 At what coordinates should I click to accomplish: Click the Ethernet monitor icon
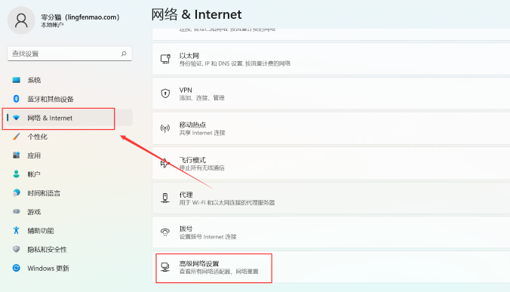point(165,59)
